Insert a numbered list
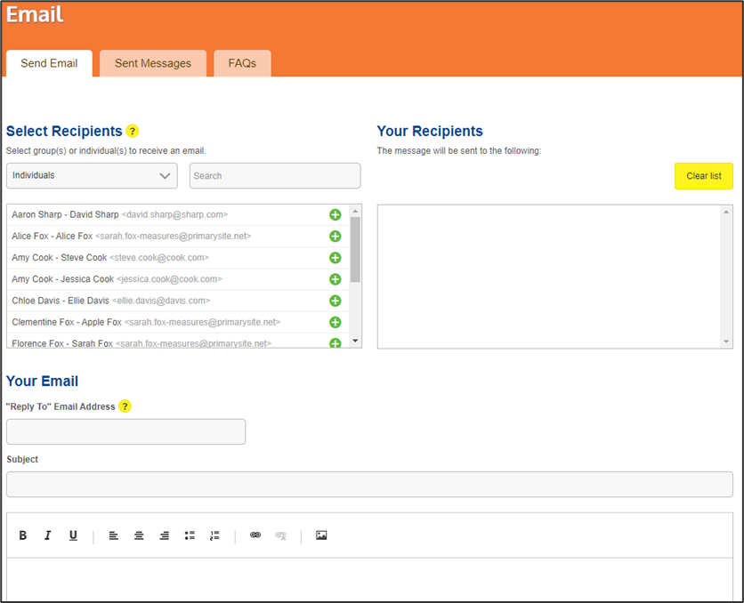The image size is (744, 603). 214,535
